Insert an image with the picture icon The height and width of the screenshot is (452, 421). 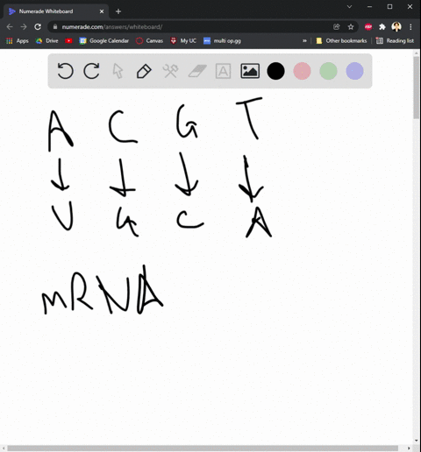(250, 71)
